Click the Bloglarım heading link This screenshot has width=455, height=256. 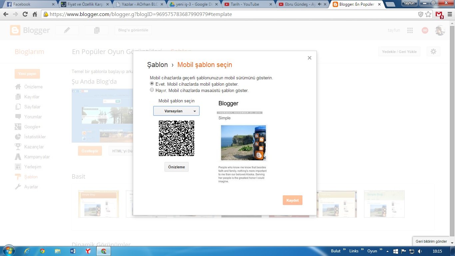[x=29, y=52]
